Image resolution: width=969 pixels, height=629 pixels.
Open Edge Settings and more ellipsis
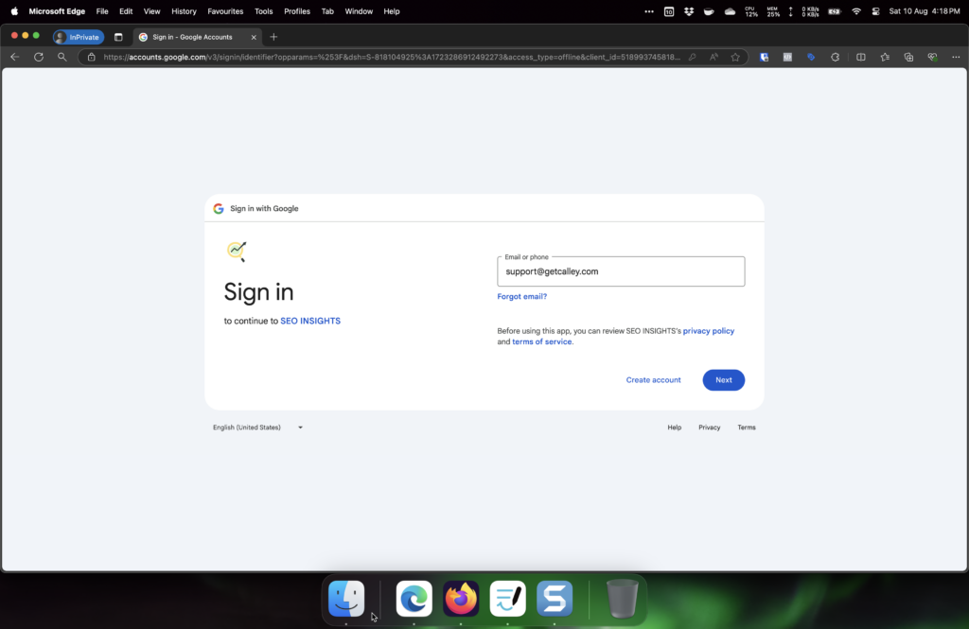pyautogui.click(x=956, y=57)
